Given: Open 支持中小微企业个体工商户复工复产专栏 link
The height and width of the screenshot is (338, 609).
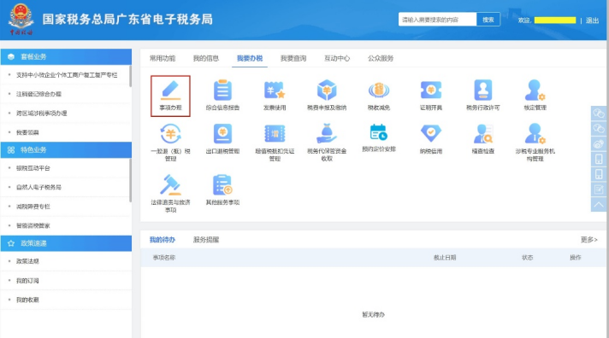Looking at the screenshot, I should (67, 75).
